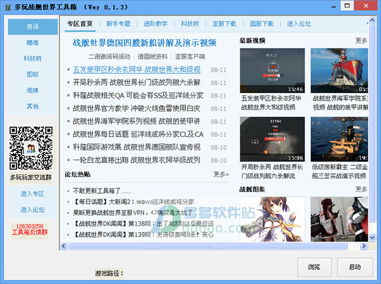Viewport: 381px width, 284px height.
Task: Click the horizontal scrollbar left arrow
Action: pos(64,246)
